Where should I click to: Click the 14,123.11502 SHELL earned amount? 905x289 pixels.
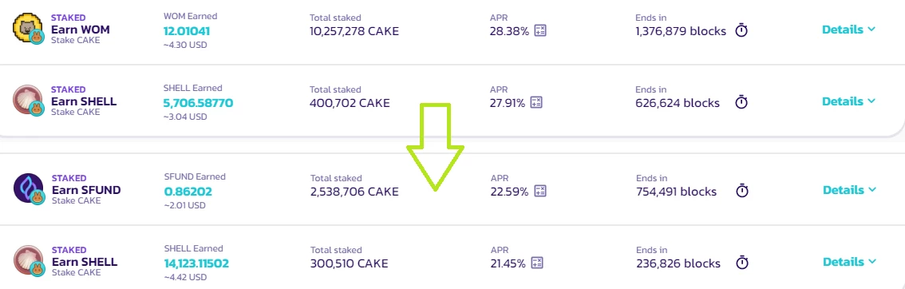point(196,263)
